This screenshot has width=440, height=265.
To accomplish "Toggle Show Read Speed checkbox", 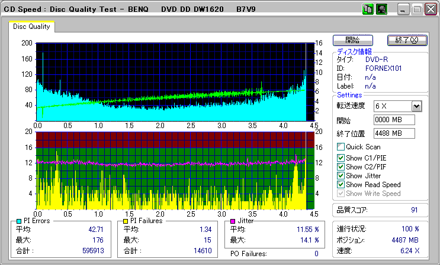I will (341, 185).
